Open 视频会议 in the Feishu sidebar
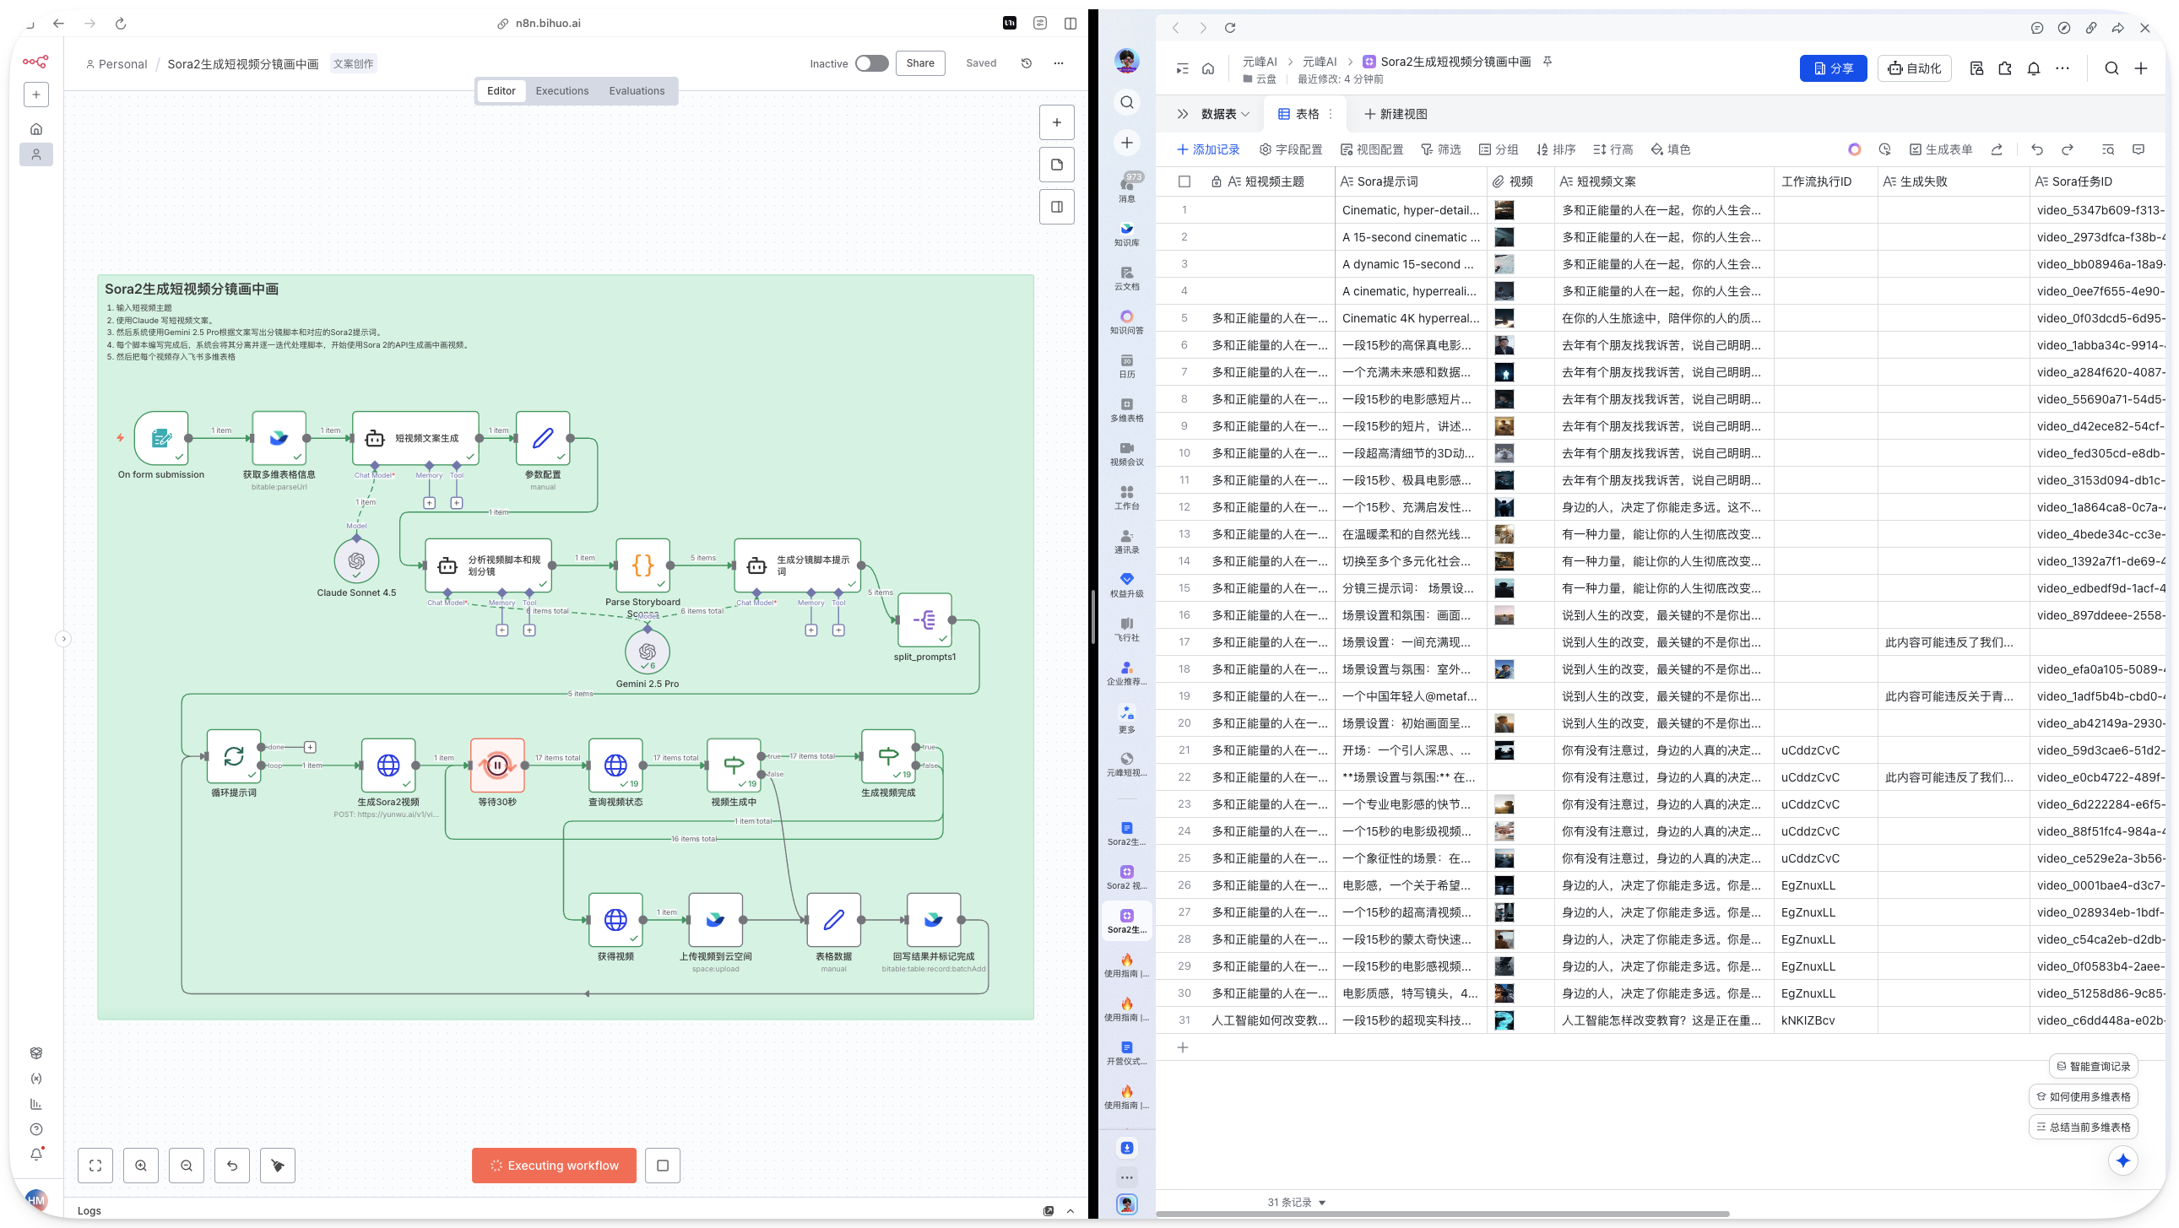 [x=1127, y=454]
